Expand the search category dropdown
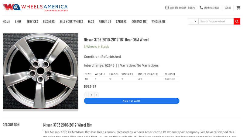 coord(193,21)
